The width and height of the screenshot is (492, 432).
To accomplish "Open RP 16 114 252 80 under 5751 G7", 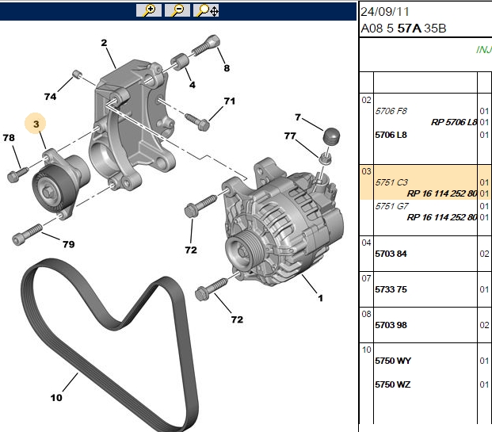I will click(x=442, y=217).
